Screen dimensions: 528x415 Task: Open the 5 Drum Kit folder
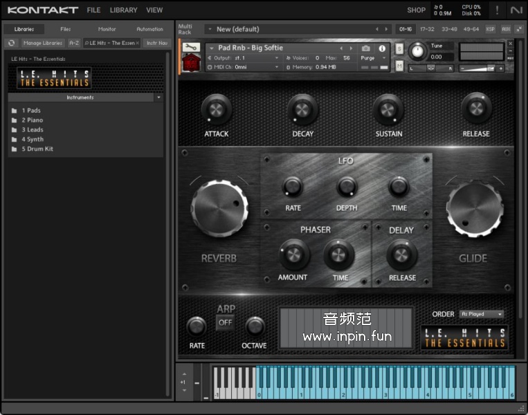click(x=37, y=149)
